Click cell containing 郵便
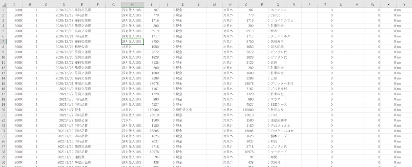Viewport: 412px width, 167px height. [278, 157]
